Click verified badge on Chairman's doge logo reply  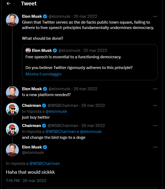[x=44, y=126]
